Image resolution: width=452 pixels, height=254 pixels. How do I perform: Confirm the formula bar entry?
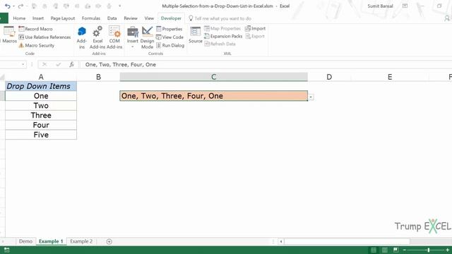(x=59, y=64)
